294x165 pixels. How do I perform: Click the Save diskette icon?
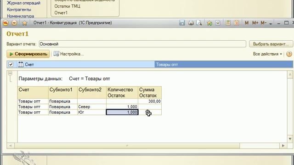(x=182, y=23)
